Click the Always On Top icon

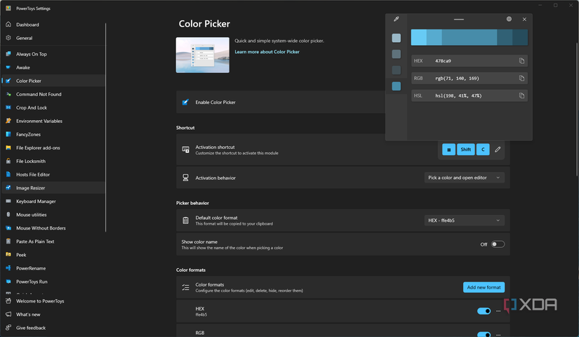pyautogui.click(x=8, y=54)
